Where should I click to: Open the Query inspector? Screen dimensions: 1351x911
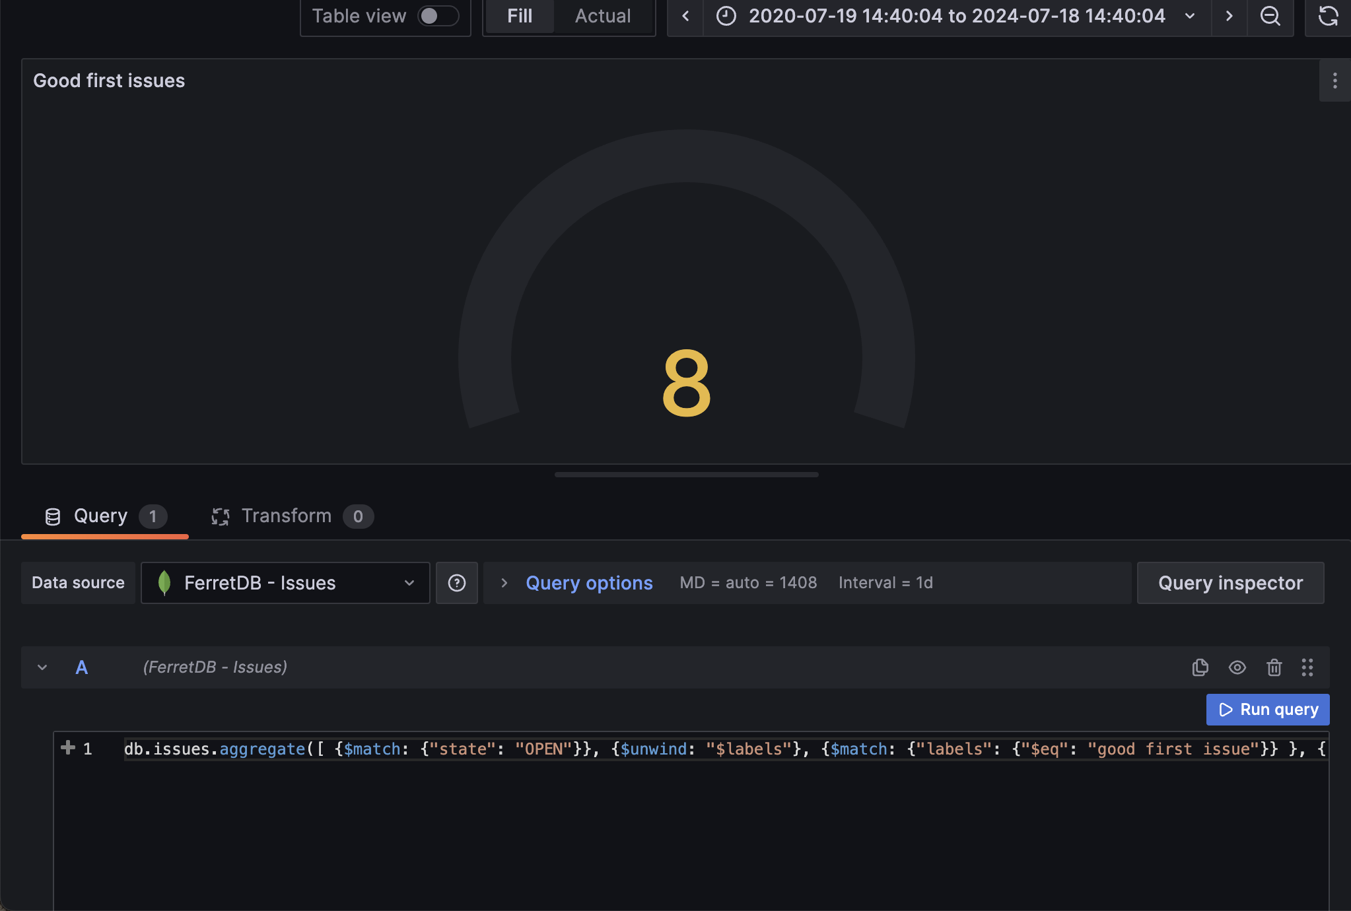tap(1230, 583)
